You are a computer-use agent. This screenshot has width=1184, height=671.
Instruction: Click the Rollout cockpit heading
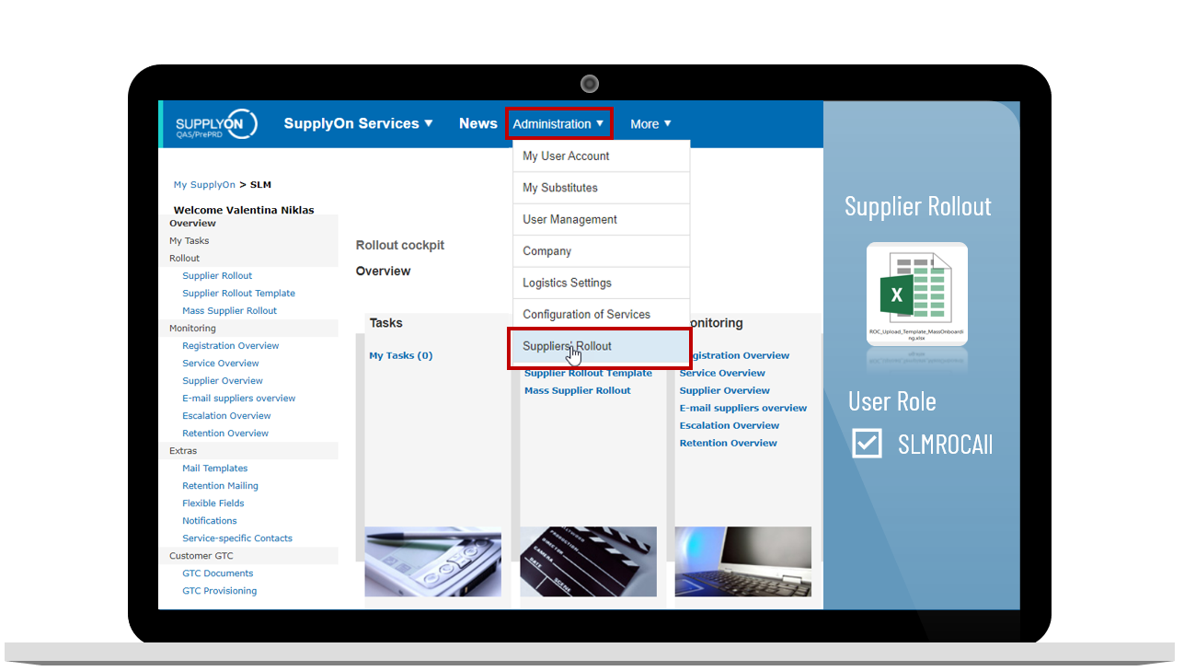coord(400,246)
